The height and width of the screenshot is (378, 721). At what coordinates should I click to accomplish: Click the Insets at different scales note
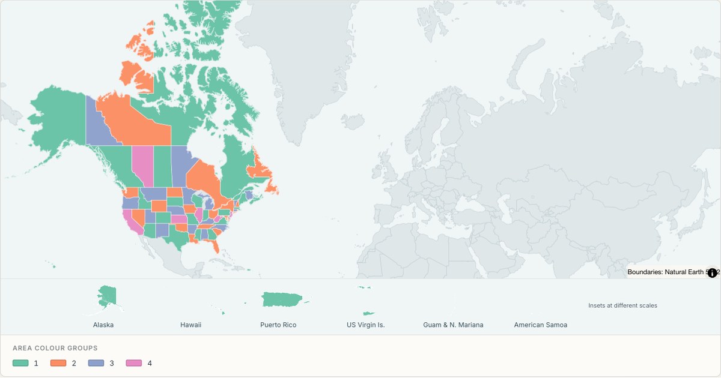(x=622, y=305)
